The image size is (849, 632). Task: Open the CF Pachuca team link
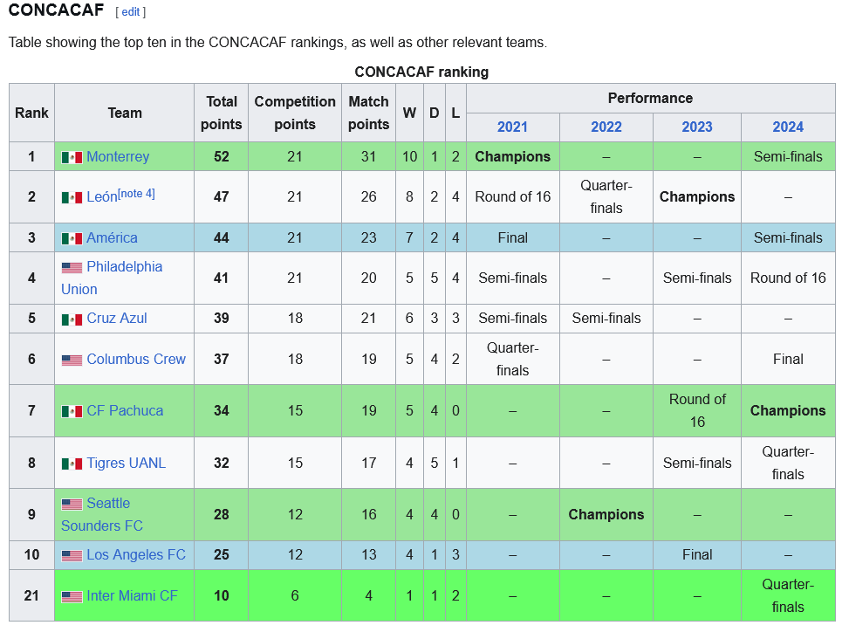click(x=125, y=410)
